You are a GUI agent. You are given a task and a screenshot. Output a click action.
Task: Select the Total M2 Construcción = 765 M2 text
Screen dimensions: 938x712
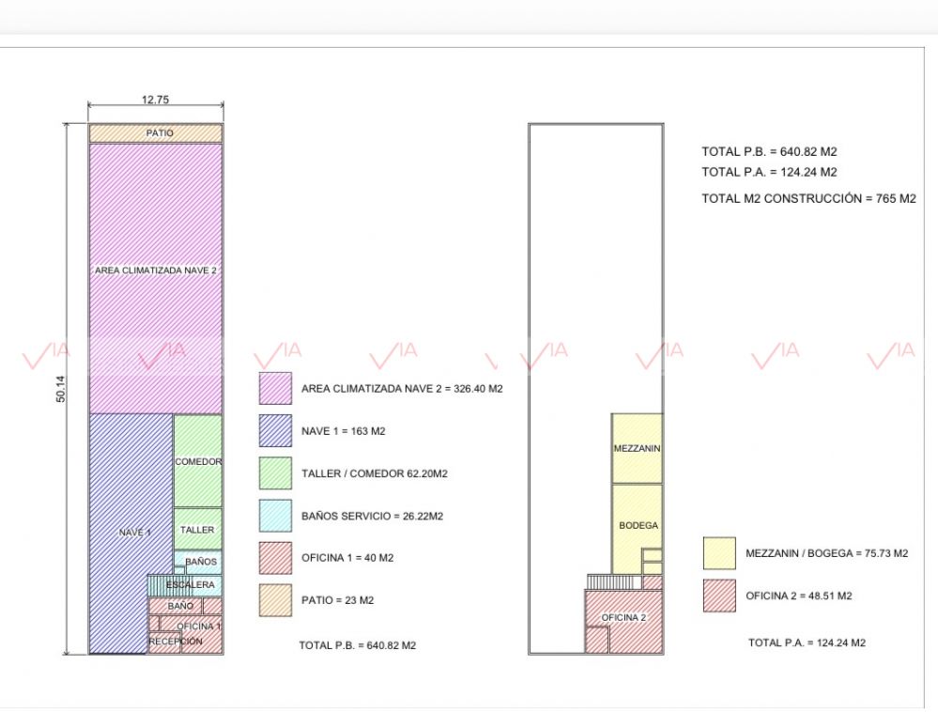coord(808,198)
